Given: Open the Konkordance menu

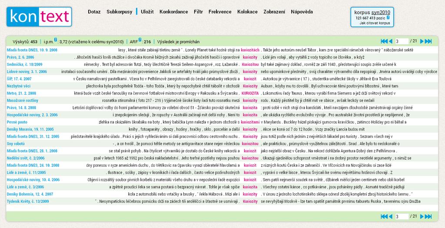Looking at the screenshot, I should (174, 12).
